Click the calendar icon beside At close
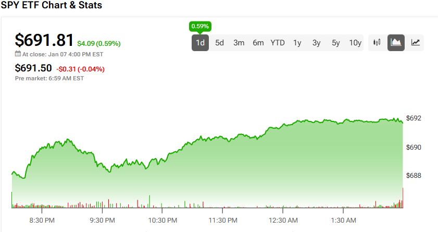 pyautogui.click(x=18, y=53)
